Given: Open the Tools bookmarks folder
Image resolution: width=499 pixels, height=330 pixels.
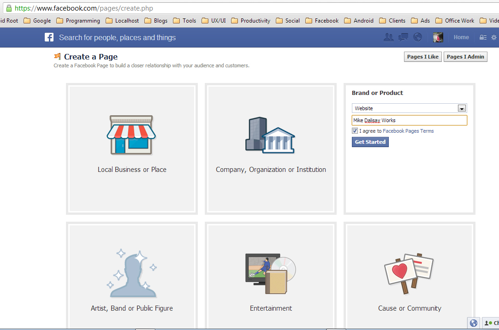Looking at the screenshot, I should [x=184, y=21].
